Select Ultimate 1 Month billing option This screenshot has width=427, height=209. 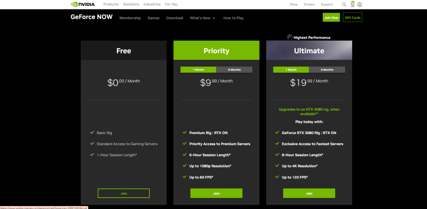(x=291, y=70)
